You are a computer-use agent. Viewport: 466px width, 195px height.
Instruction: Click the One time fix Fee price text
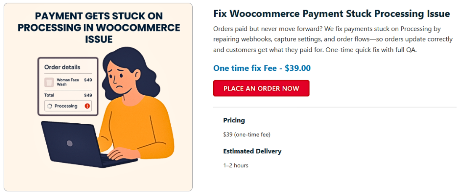[x=262, y=68]
